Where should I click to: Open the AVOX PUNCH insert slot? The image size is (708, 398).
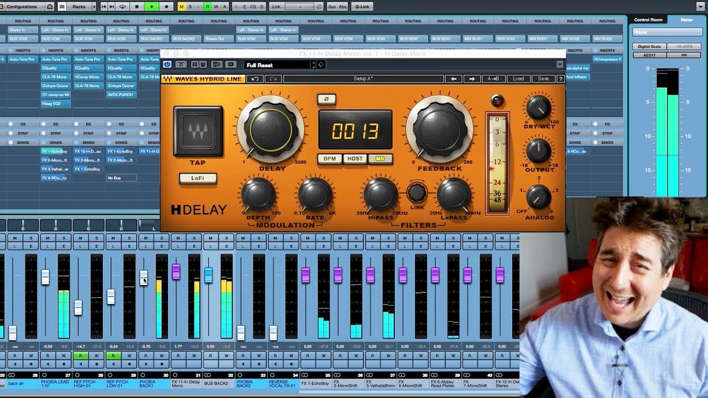[x=121, y=95]
